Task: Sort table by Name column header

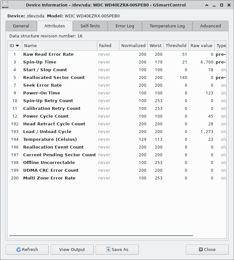Action: coord(60,46)
